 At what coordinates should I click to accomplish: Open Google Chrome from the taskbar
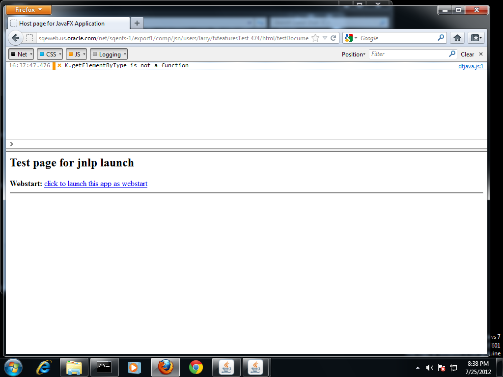[196, 367]
